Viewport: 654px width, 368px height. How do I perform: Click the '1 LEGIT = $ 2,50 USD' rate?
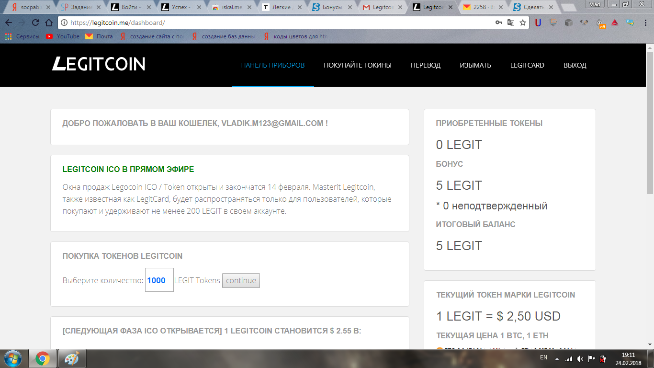(498, 316)
